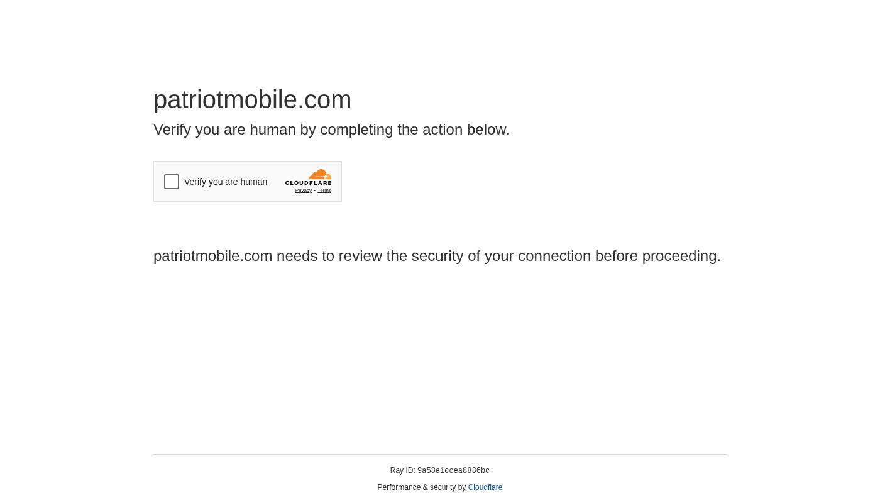This screenshot has width=880, height=503.
Task: Click the patriotmobile.com page heading
Action: pyautogui.click(x=252, y=99)
